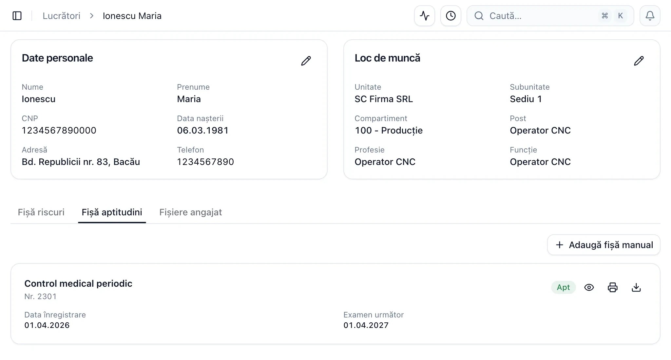Image resolution: width=671 pixels, height=360 pixels.
Task: Click Operator CNC under Funcție
Action: pyautogui.click(x=540, y=162)
